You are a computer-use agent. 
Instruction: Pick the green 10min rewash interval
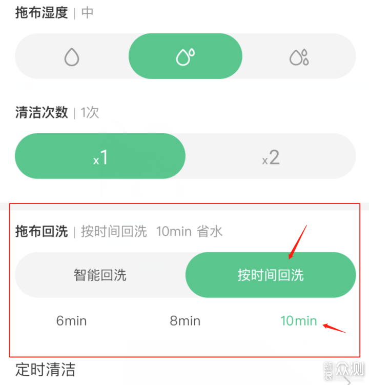tap(299, 321)
